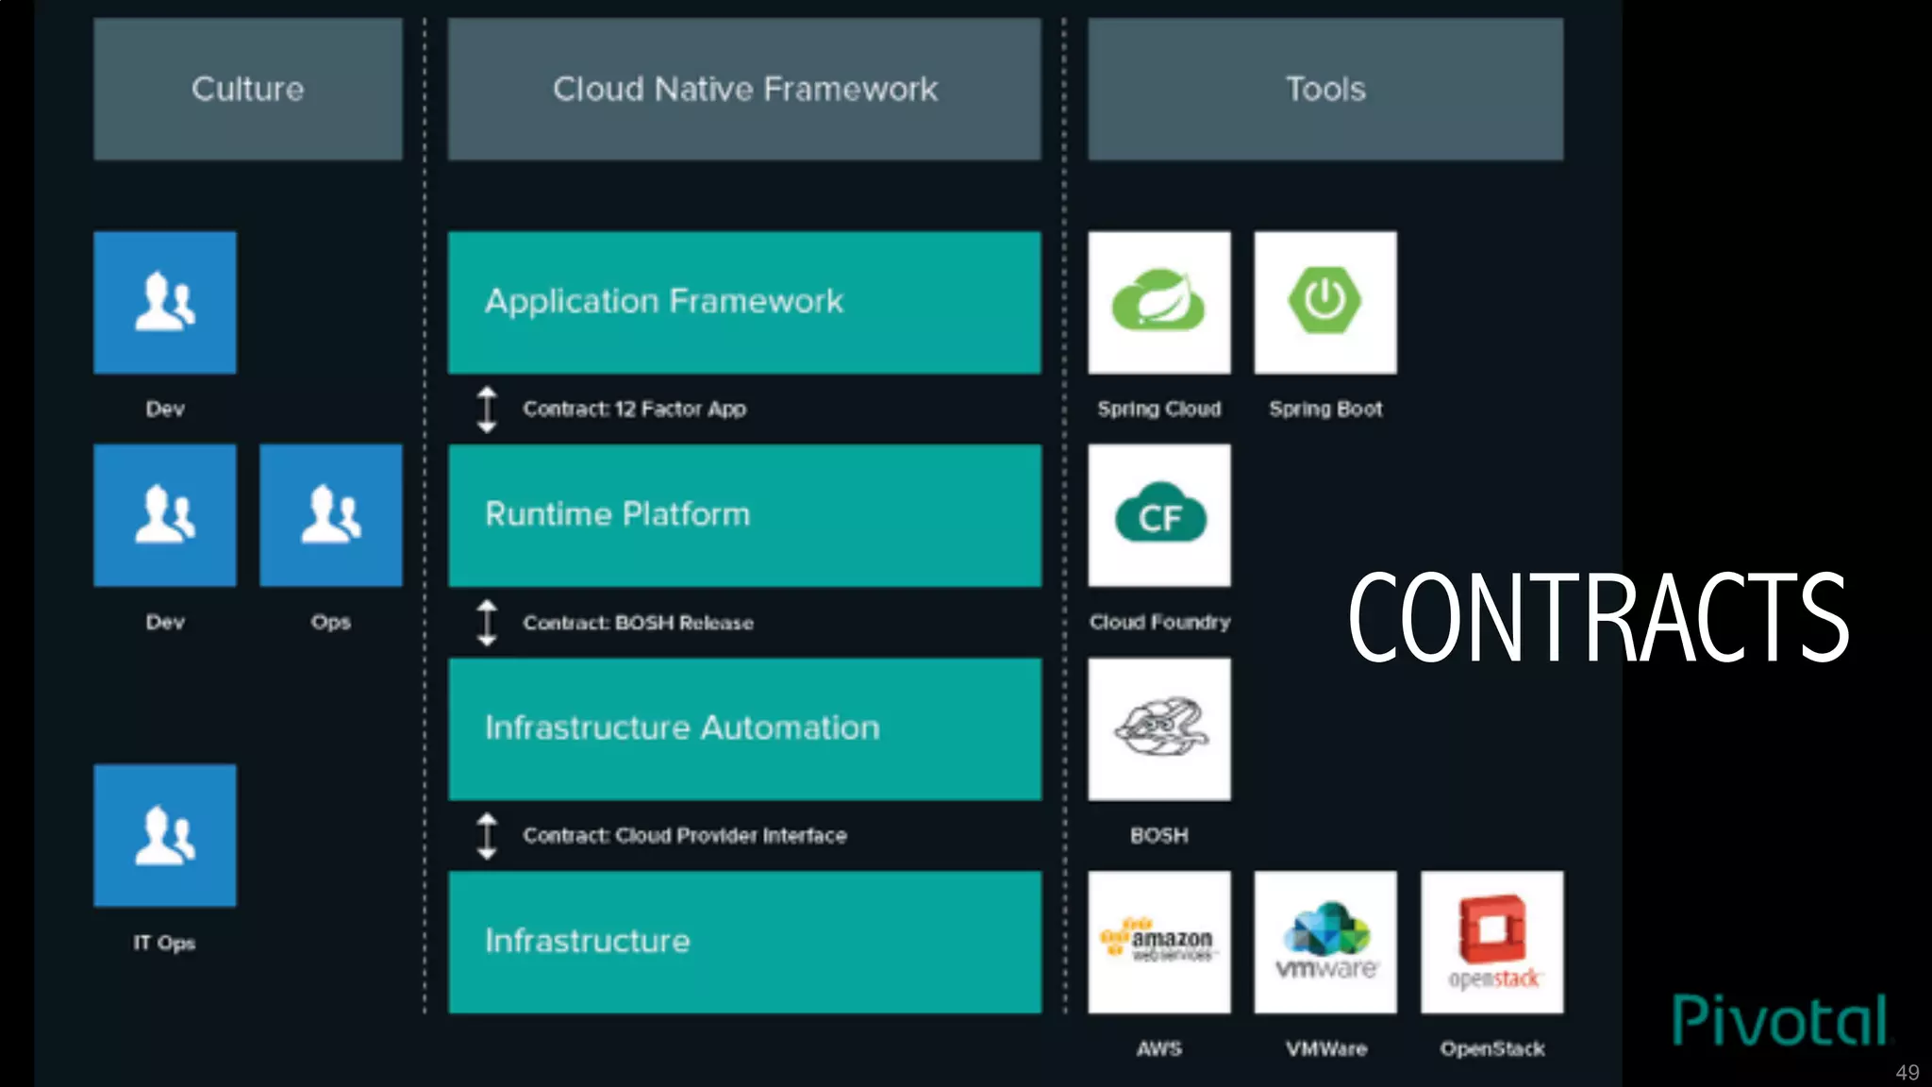1932x1087 pixels.
Task: Click the Spring Cloud leaf icon
Action: (1158, 302)
